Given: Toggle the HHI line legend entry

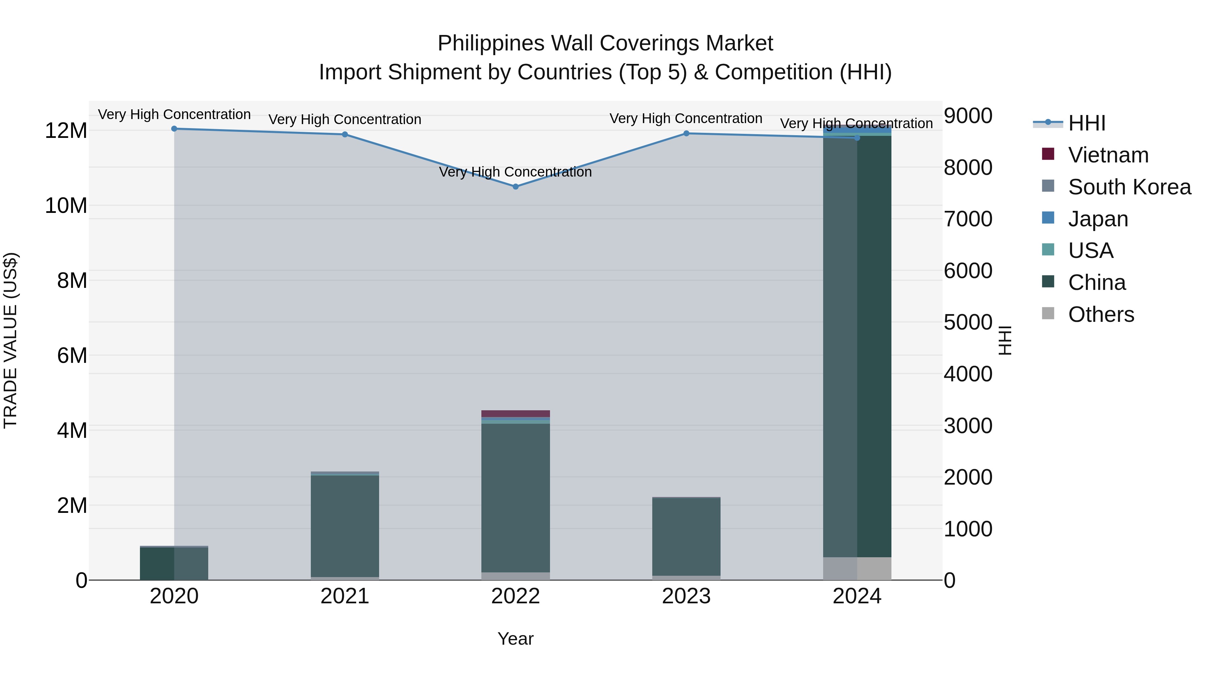Looking at the screenshot, I should click(x=1069, y=123).
